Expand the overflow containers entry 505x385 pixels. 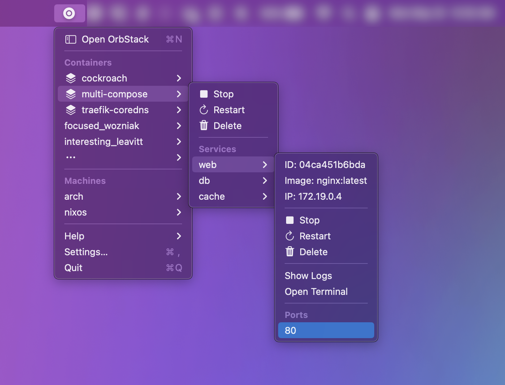click(123, 157)
